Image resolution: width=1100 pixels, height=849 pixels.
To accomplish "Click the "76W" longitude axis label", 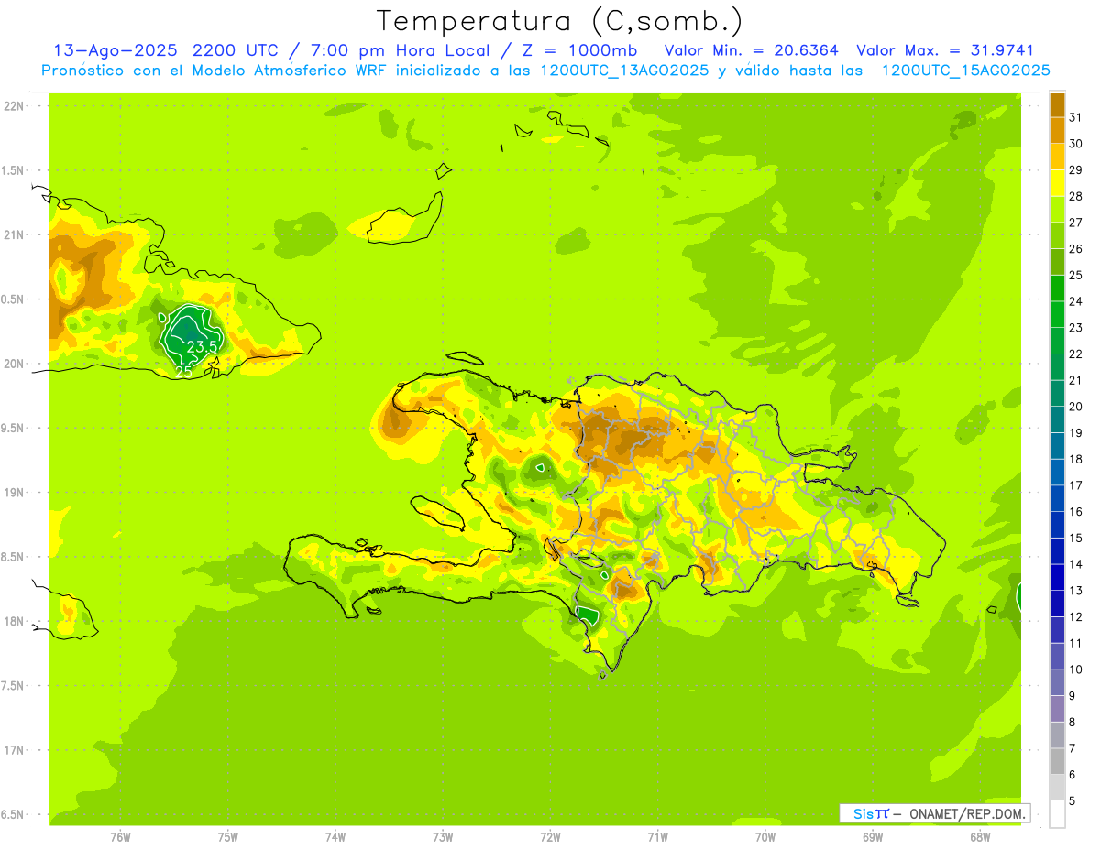I will tap(120, 837).
